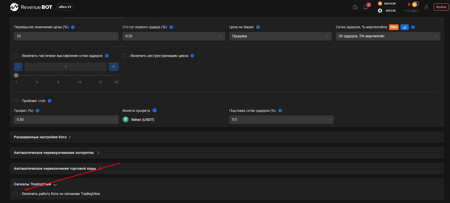
Task: Click the Выйти logout button
Action: (x=441, y=7)
